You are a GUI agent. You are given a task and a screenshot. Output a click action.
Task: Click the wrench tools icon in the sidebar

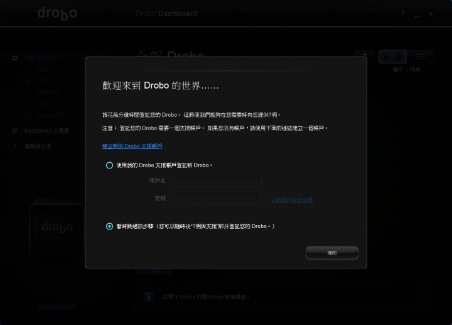tap(28, 104)
